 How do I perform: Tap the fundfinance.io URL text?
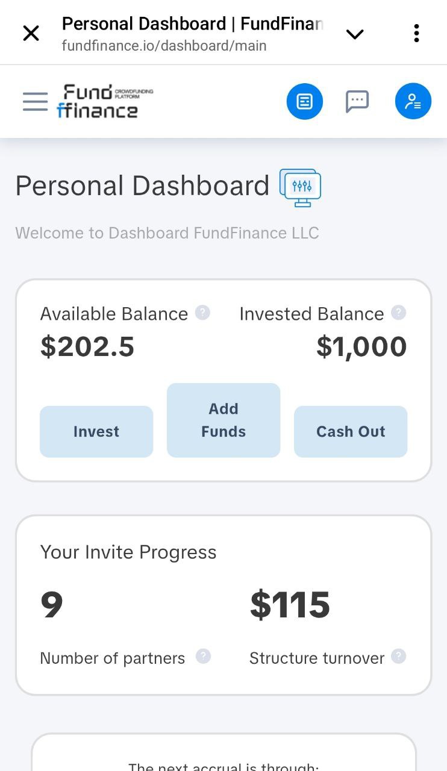(164, 46)
